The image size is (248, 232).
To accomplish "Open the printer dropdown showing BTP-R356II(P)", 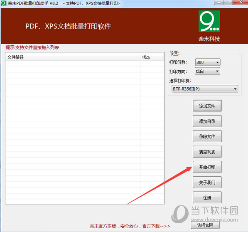I will [x=205, y=89].
